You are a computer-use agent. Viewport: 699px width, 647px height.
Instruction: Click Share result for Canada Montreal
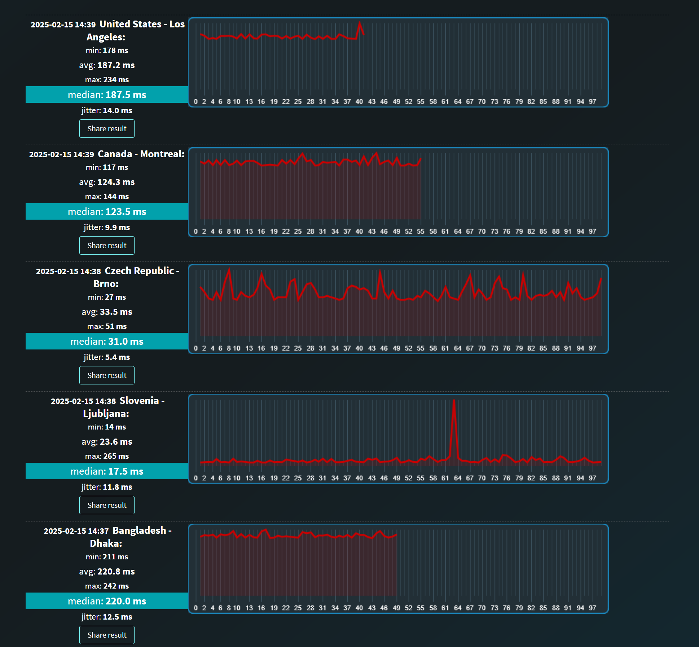(x=107, y=246)
